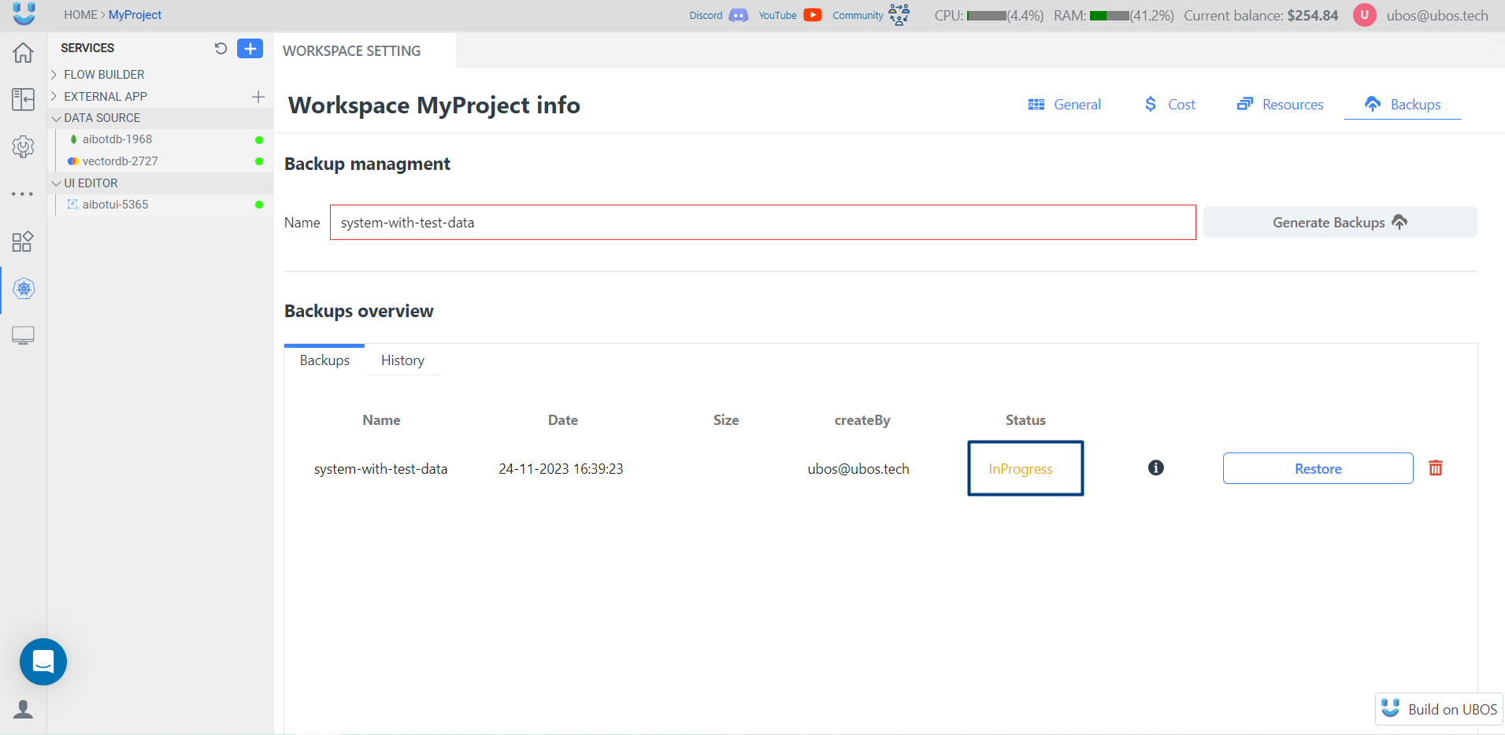Open the Discord link icon
1505x735 pixels.
(739, 15)
